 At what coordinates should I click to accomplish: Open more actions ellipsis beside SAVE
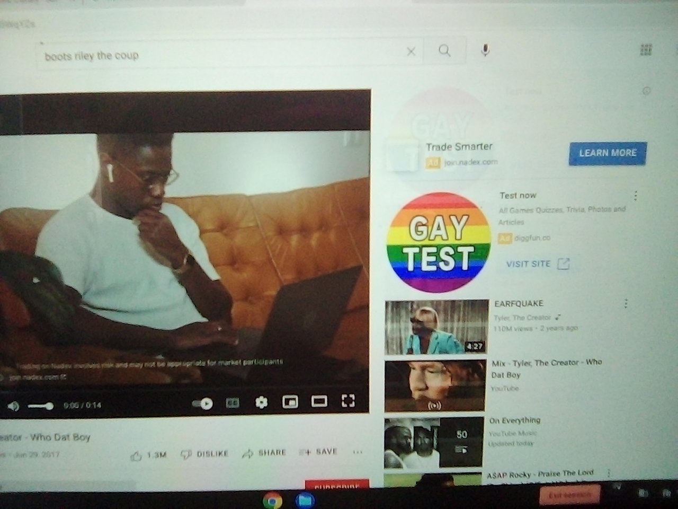(x=358, y=452)
